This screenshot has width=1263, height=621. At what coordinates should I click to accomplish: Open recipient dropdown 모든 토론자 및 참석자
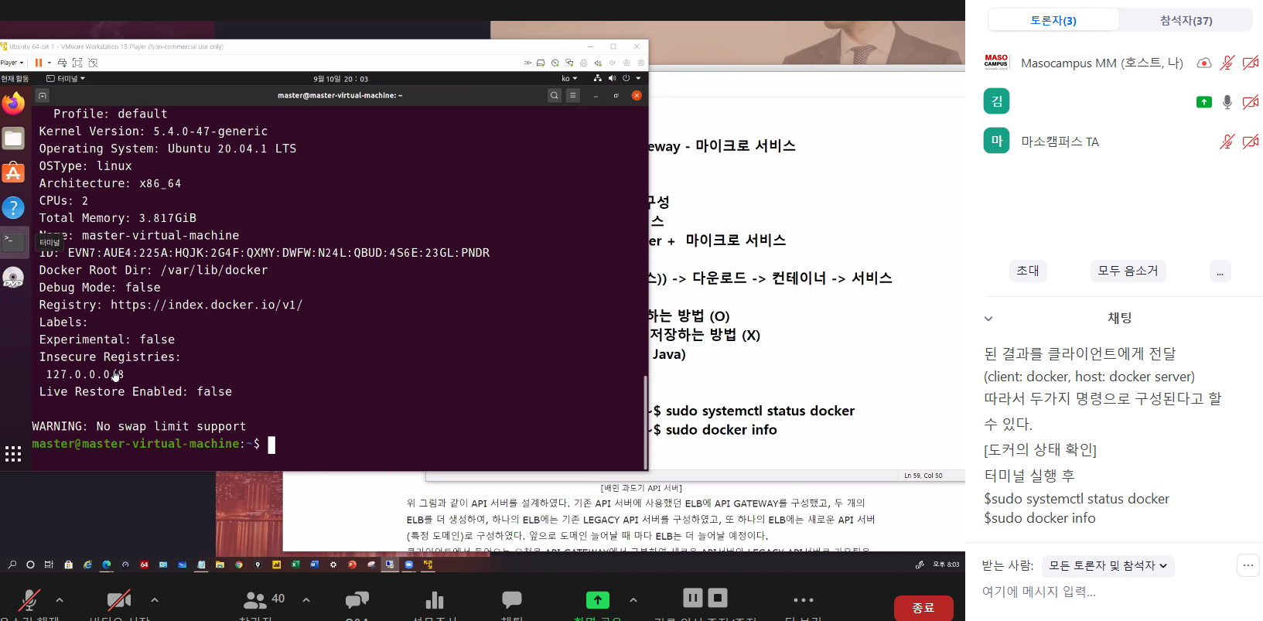click(x=1108, y=566)
